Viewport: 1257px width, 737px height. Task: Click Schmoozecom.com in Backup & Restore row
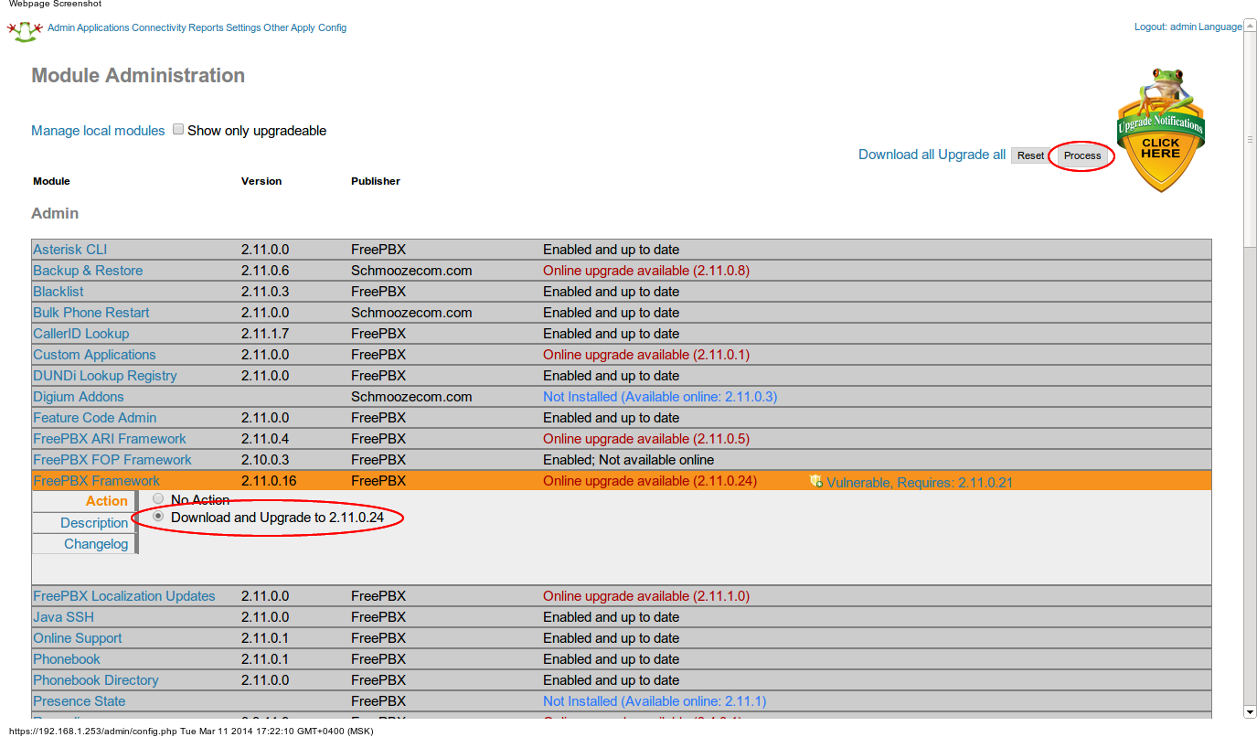coord(411,271)
